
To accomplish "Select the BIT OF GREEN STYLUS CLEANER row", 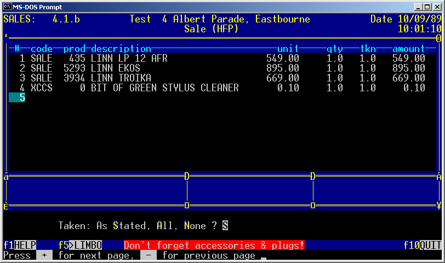I will 164,87.
